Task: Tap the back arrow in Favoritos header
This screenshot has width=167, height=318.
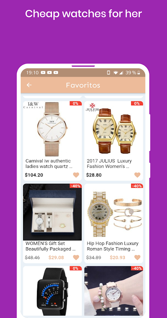Action: tap(29, 85)
